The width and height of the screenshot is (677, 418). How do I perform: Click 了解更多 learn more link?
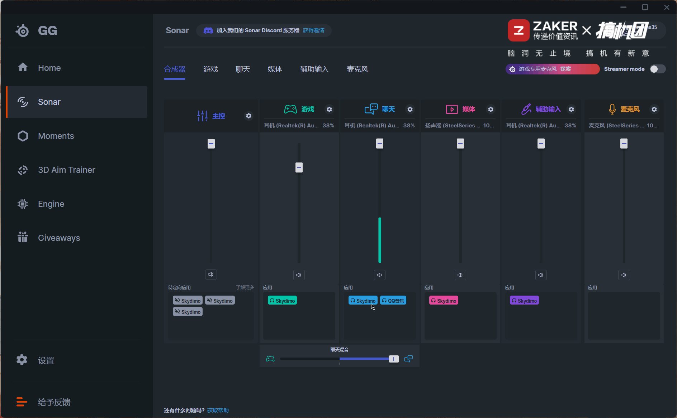pyautogui.click(x=245, y=287)
